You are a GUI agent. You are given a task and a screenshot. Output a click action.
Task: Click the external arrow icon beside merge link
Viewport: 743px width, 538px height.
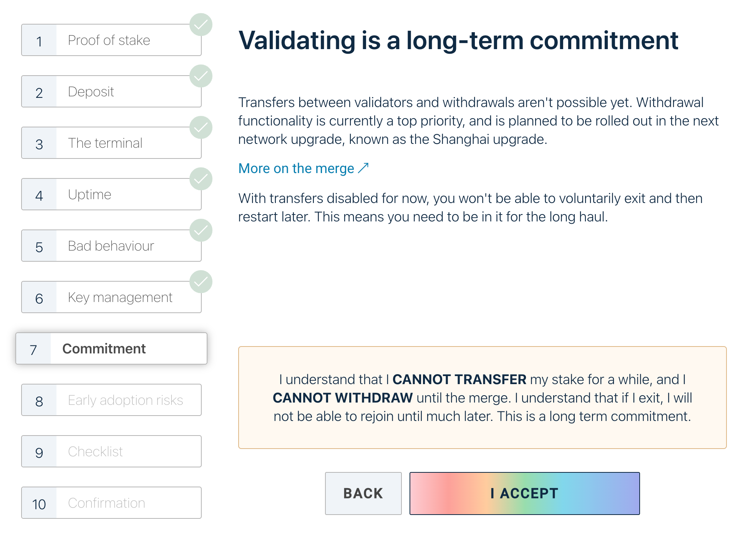tap(363, 168)
